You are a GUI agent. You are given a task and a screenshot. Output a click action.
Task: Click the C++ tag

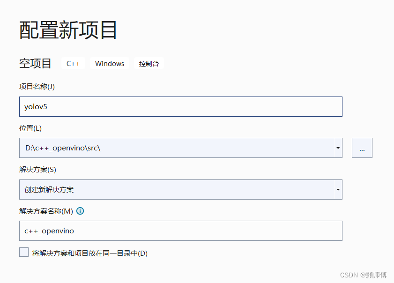pos(73,64)
